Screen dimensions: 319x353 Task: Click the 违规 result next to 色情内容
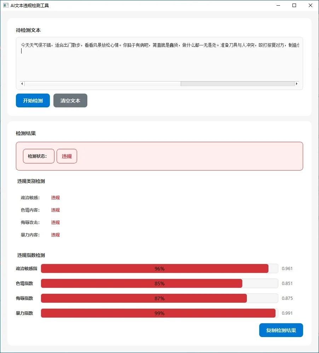[56, 210]
